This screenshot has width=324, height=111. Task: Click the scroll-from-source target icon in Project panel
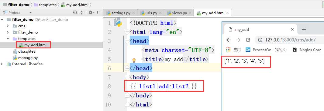75,12
